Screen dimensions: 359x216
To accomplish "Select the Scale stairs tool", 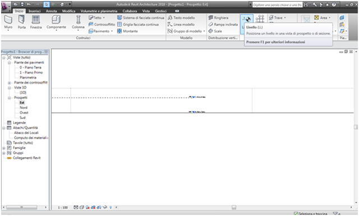I will pyautogui.click(x=215, y=31).
